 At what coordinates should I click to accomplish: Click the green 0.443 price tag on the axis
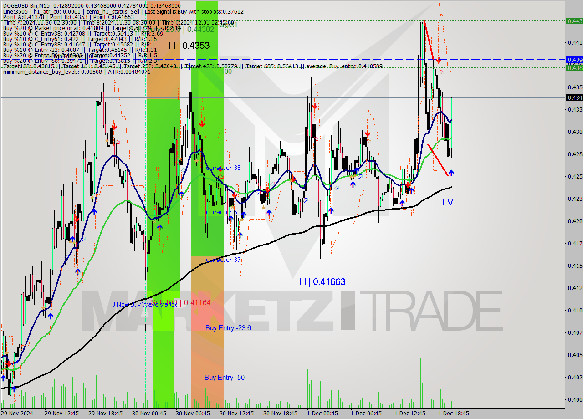coord(574,21)
